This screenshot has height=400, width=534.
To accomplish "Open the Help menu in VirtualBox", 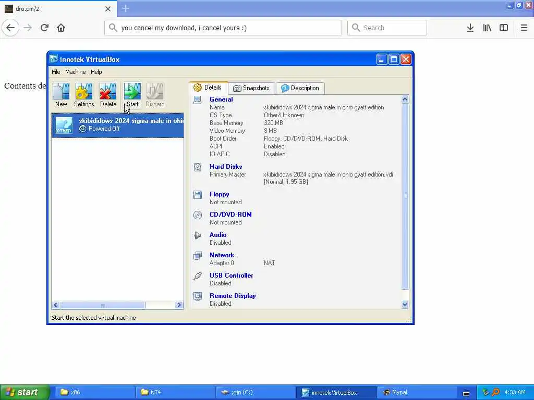I will (x=96, y=72).
